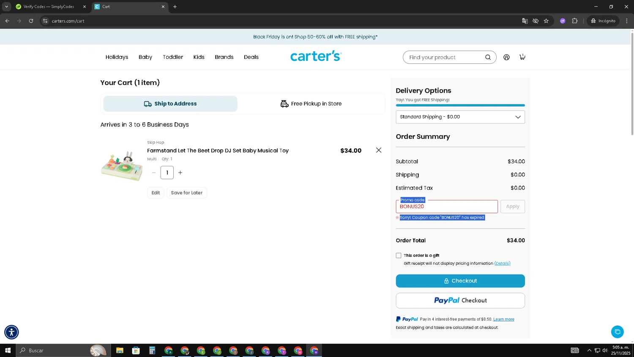
Task: Click the carter's logo
Action: click(316, 56)
